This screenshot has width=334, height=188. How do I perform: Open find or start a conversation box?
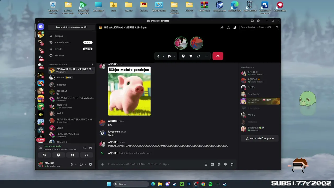coord(71,27)
